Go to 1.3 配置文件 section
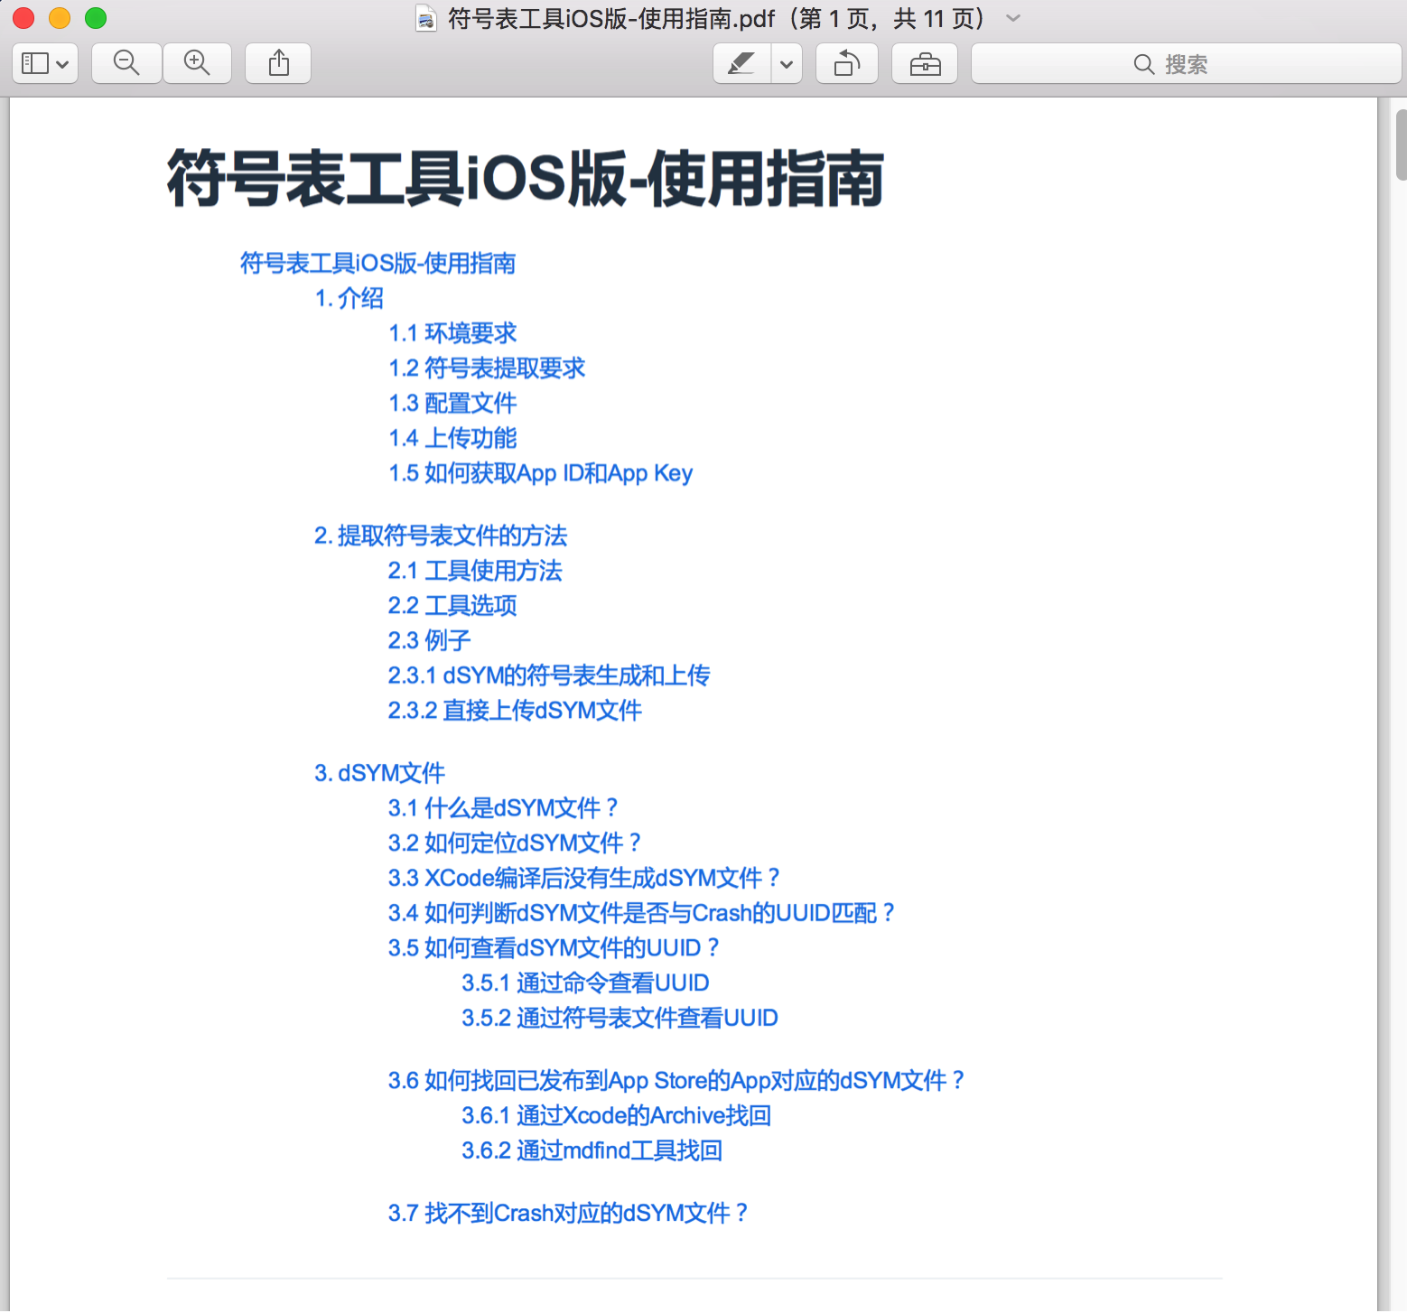1407x1313 pixels. [x=452, y=403]
